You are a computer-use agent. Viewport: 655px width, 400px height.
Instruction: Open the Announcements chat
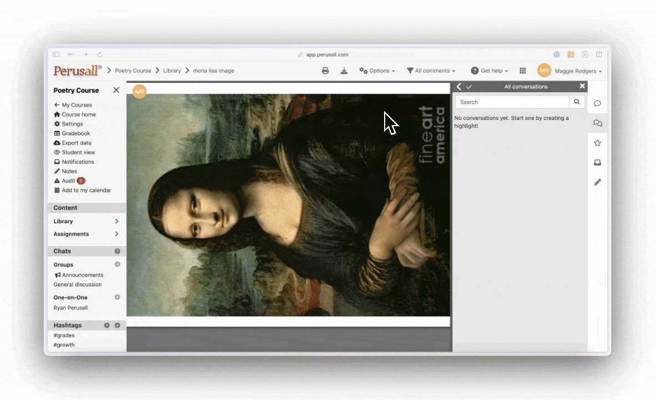pyautogui.click(x=79, y=275)
